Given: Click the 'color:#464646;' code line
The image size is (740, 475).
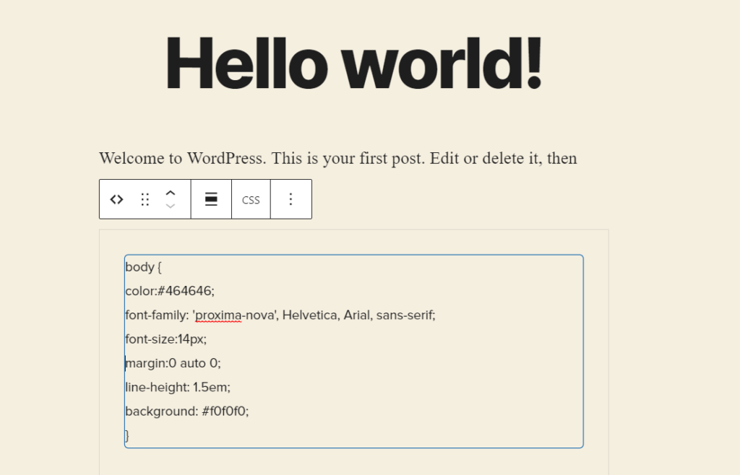Looking at the screenshot, I should point(170,291).
